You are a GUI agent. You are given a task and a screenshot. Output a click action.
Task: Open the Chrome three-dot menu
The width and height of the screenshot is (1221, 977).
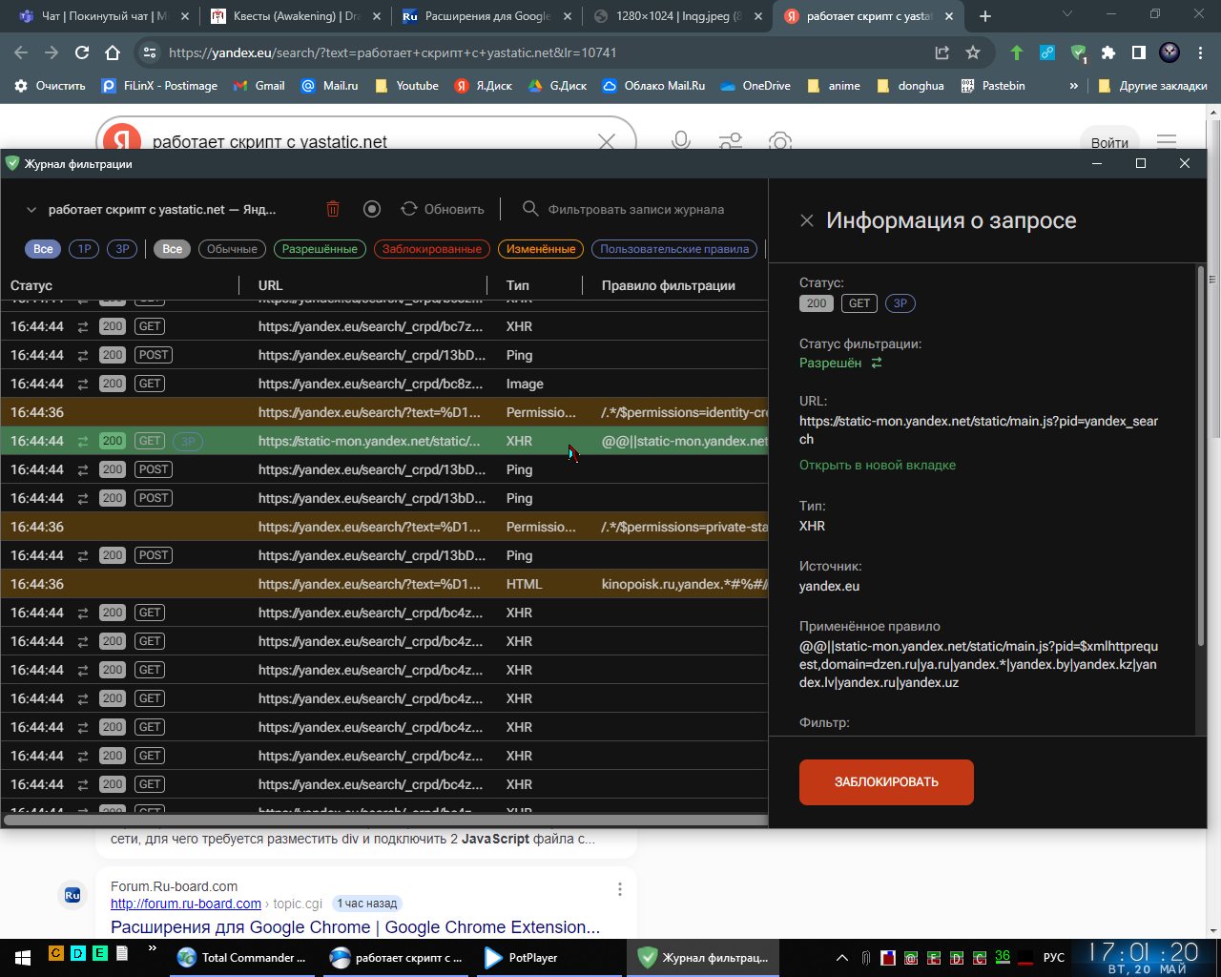click(1200, 53)
